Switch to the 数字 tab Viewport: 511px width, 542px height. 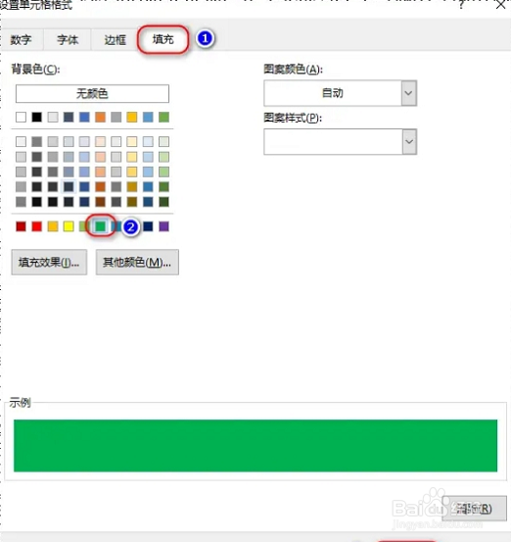click(21, 40)
